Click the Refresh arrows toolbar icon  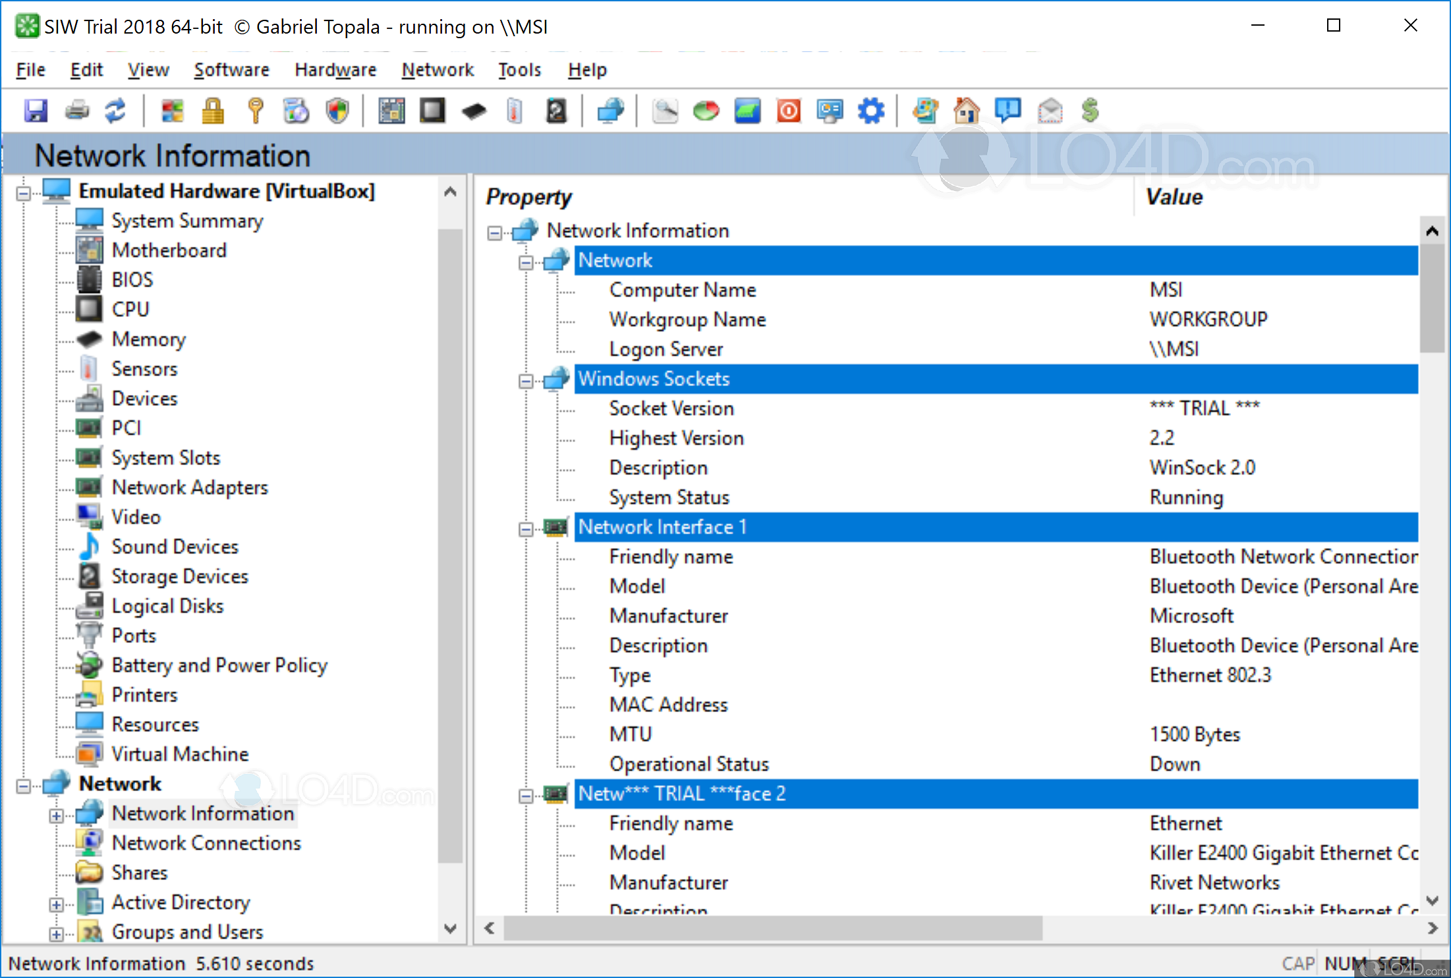[x=116, y=111]
